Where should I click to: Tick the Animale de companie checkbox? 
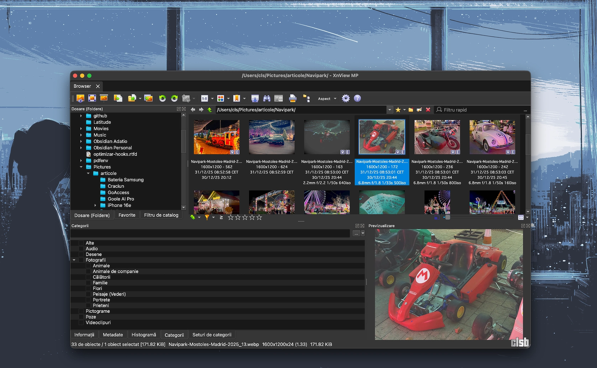(x=88, y=272)
